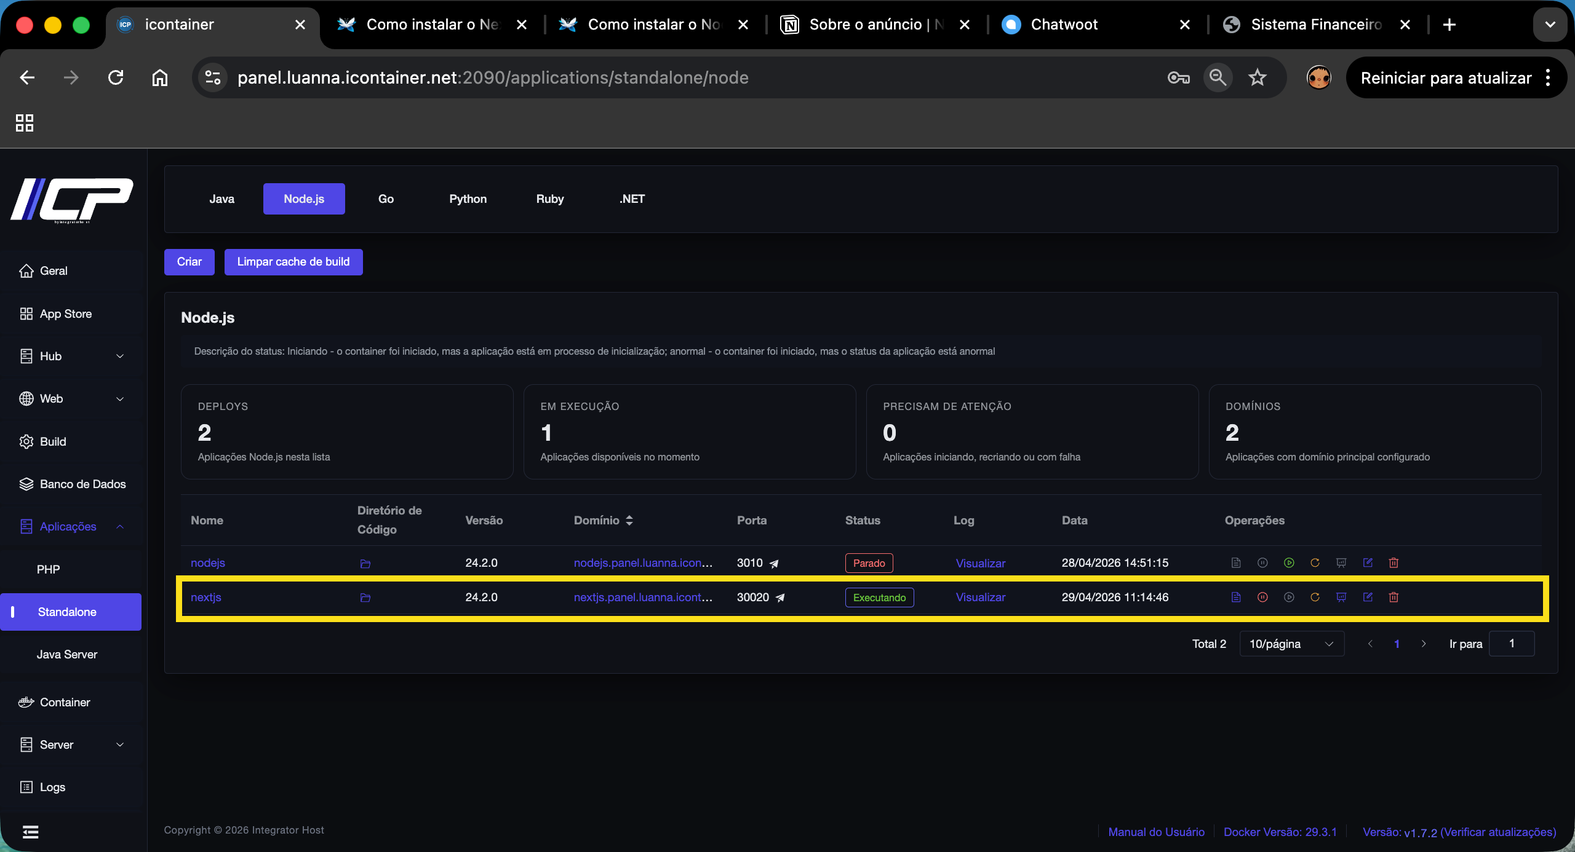Viewport: 1575px width, 852px height.
Task: Stop the nextjs app with red pause icon
Action: [1262, 597]
